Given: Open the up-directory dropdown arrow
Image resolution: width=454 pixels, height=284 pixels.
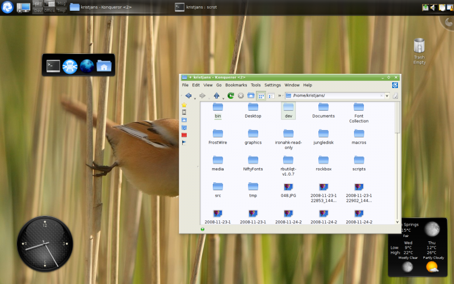Looking at the screenshot, I should click(x=223, y=98).
